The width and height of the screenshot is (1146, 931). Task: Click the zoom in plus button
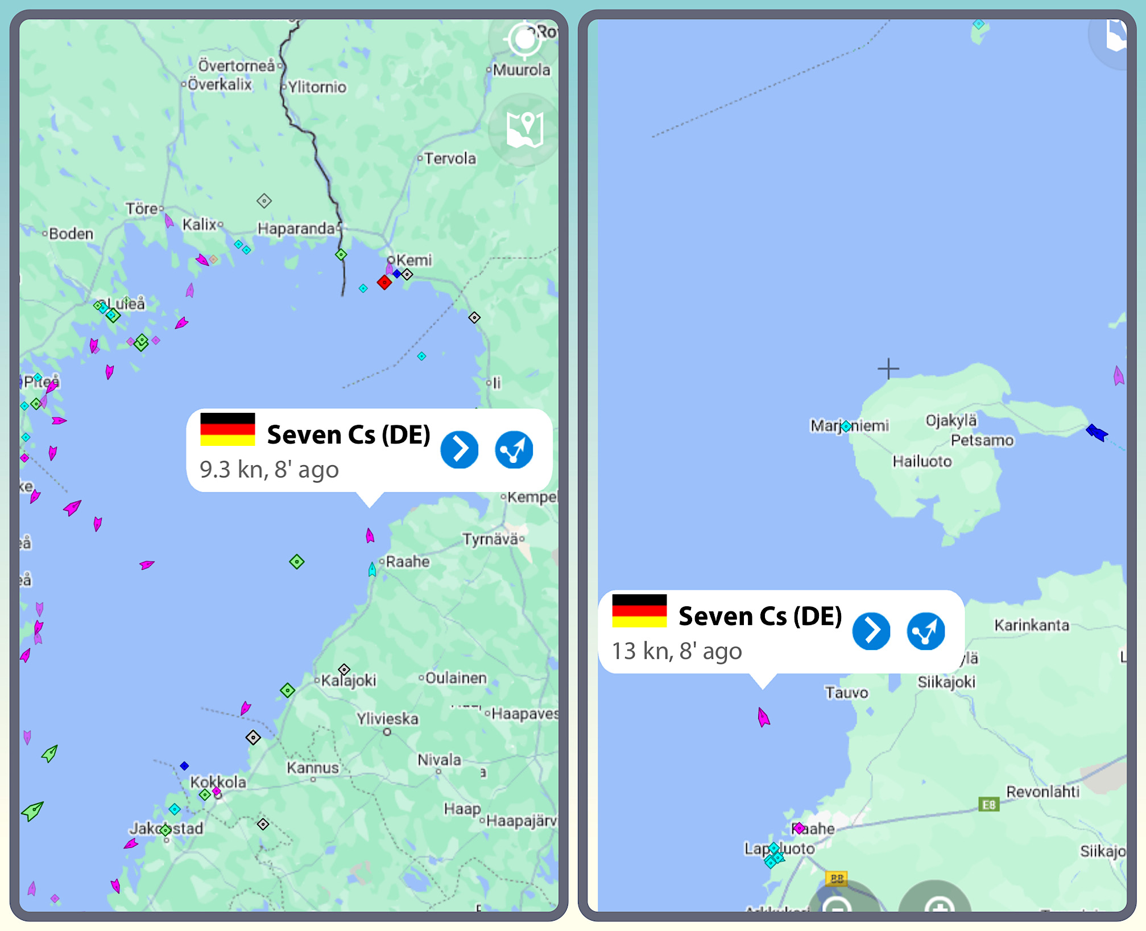pyautogui.click(x=938, y=905)
